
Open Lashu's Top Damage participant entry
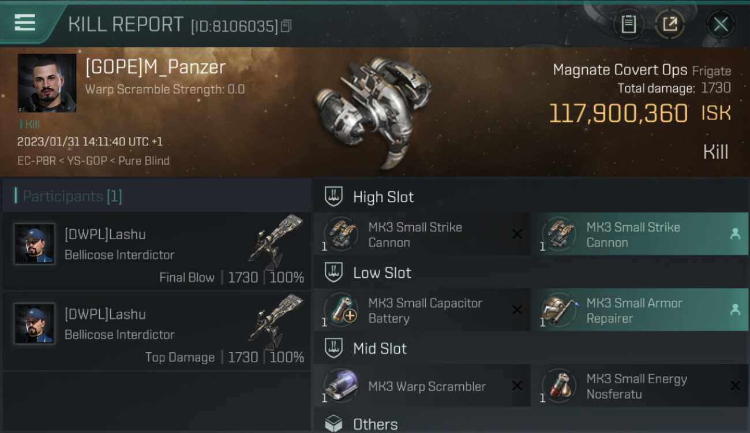coord(156,331)
